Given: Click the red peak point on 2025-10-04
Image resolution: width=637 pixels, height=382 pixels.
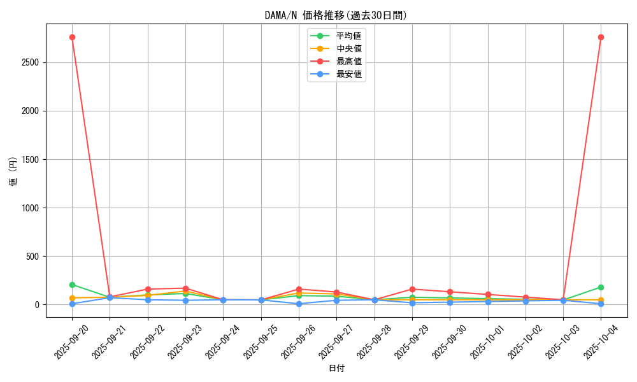Looking at the screenshot, I should pyautogui.click(x=601, y=37).
